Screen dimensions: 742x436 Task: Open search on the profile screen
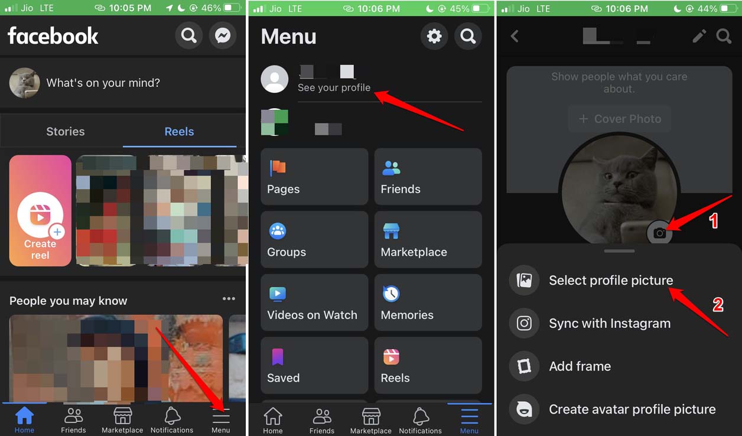724,37
